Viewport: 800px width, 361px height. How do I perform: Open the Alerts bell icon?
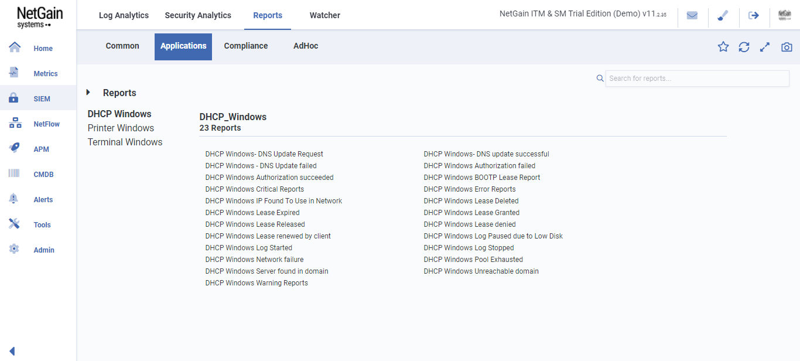(x=14, y=199)
